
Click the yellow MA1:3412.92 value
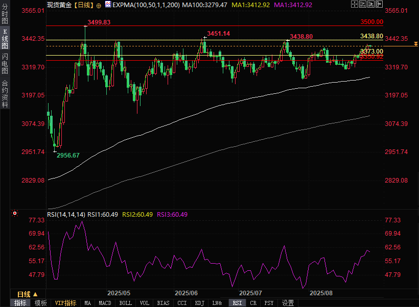[251, 5]
